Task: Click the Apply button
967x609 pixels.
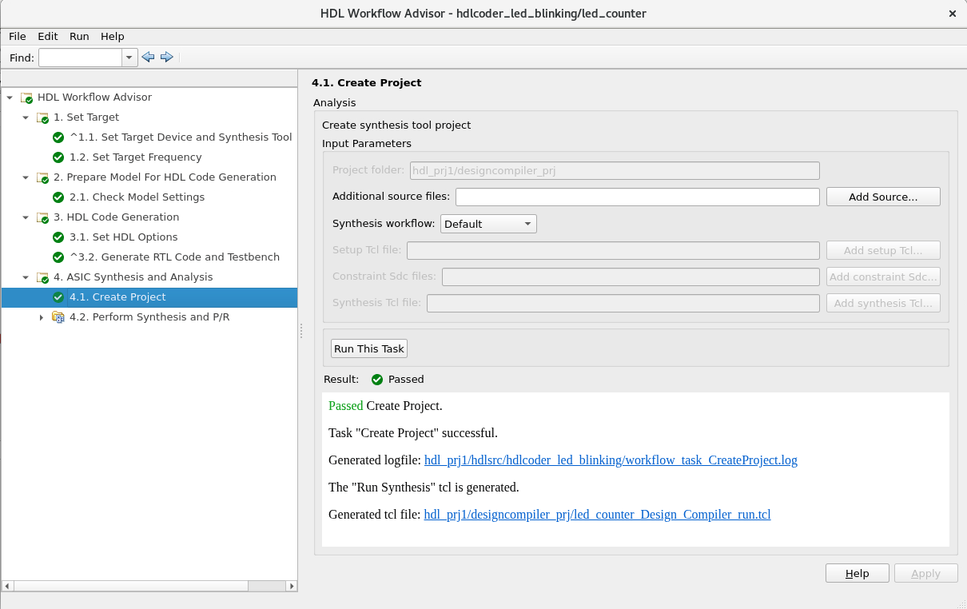Action: point(925,573)
